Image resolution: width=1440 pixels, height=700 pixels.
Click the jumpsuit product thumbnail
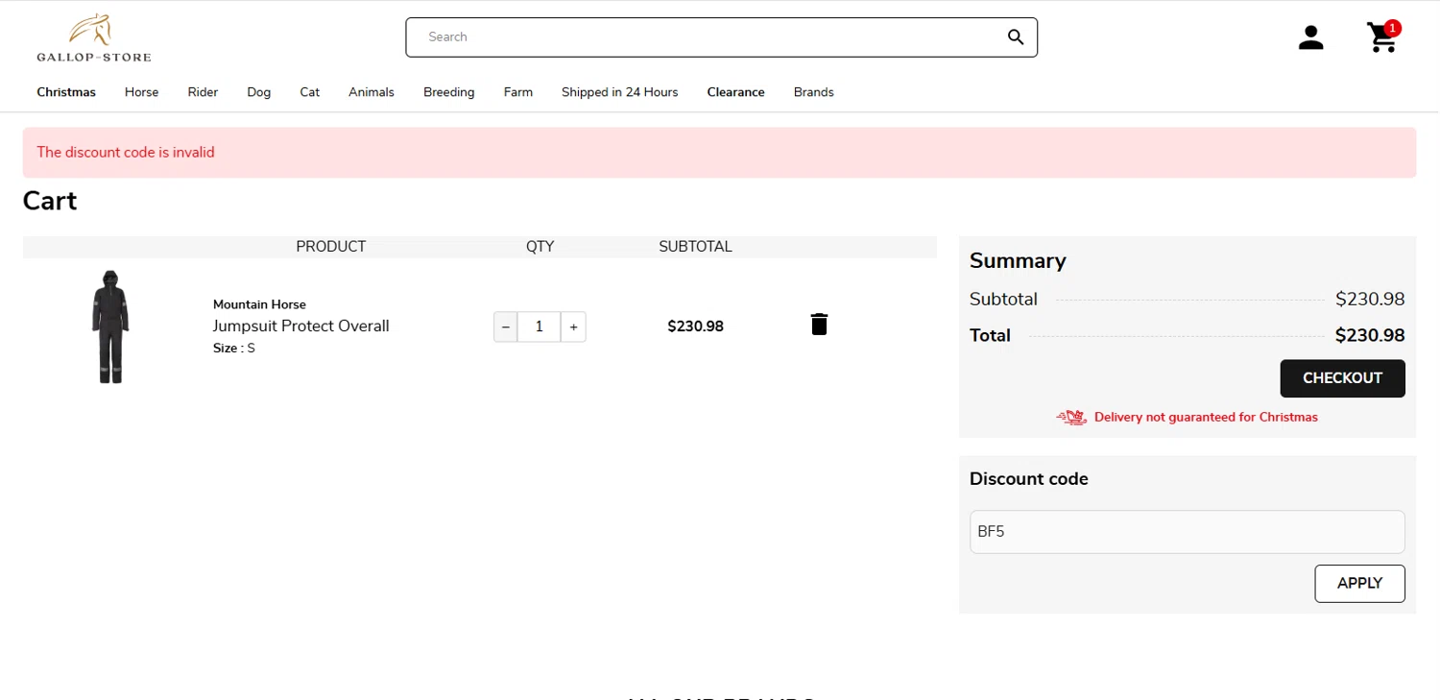110,326
